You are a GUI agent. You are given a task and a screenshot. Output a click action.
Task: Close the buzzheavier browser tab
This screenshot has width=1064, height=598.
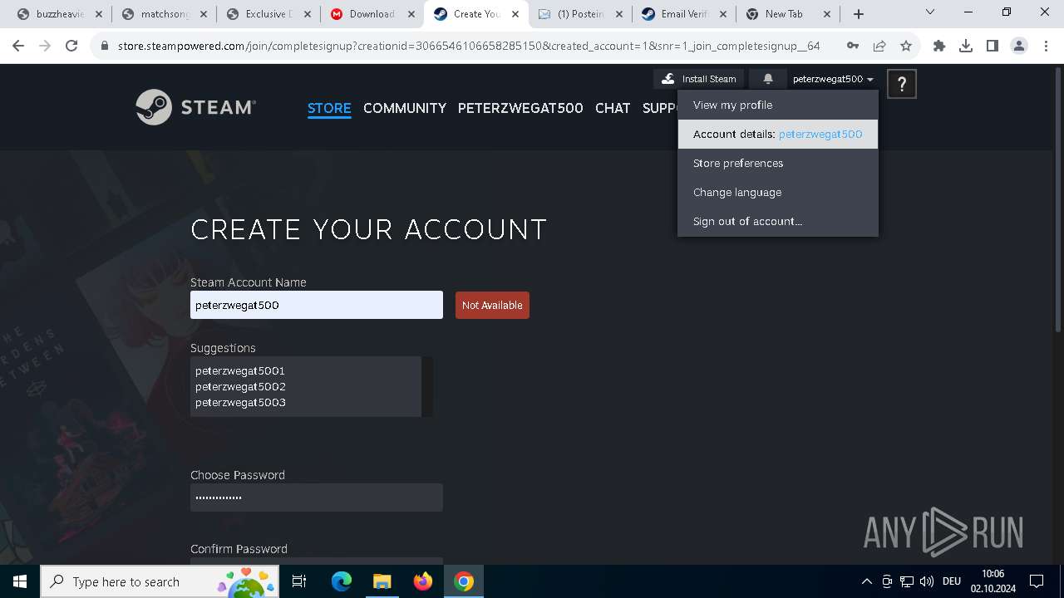click(100, 14)
